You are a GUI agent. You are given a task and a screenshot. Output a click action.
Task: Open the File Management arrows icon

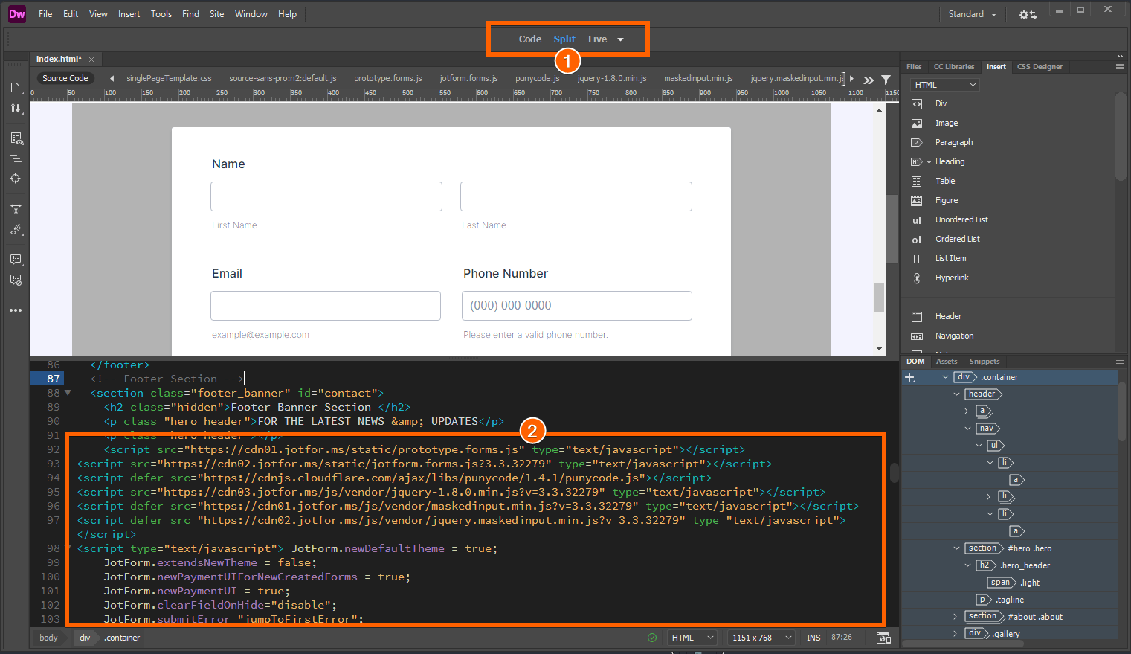(16, 109)
